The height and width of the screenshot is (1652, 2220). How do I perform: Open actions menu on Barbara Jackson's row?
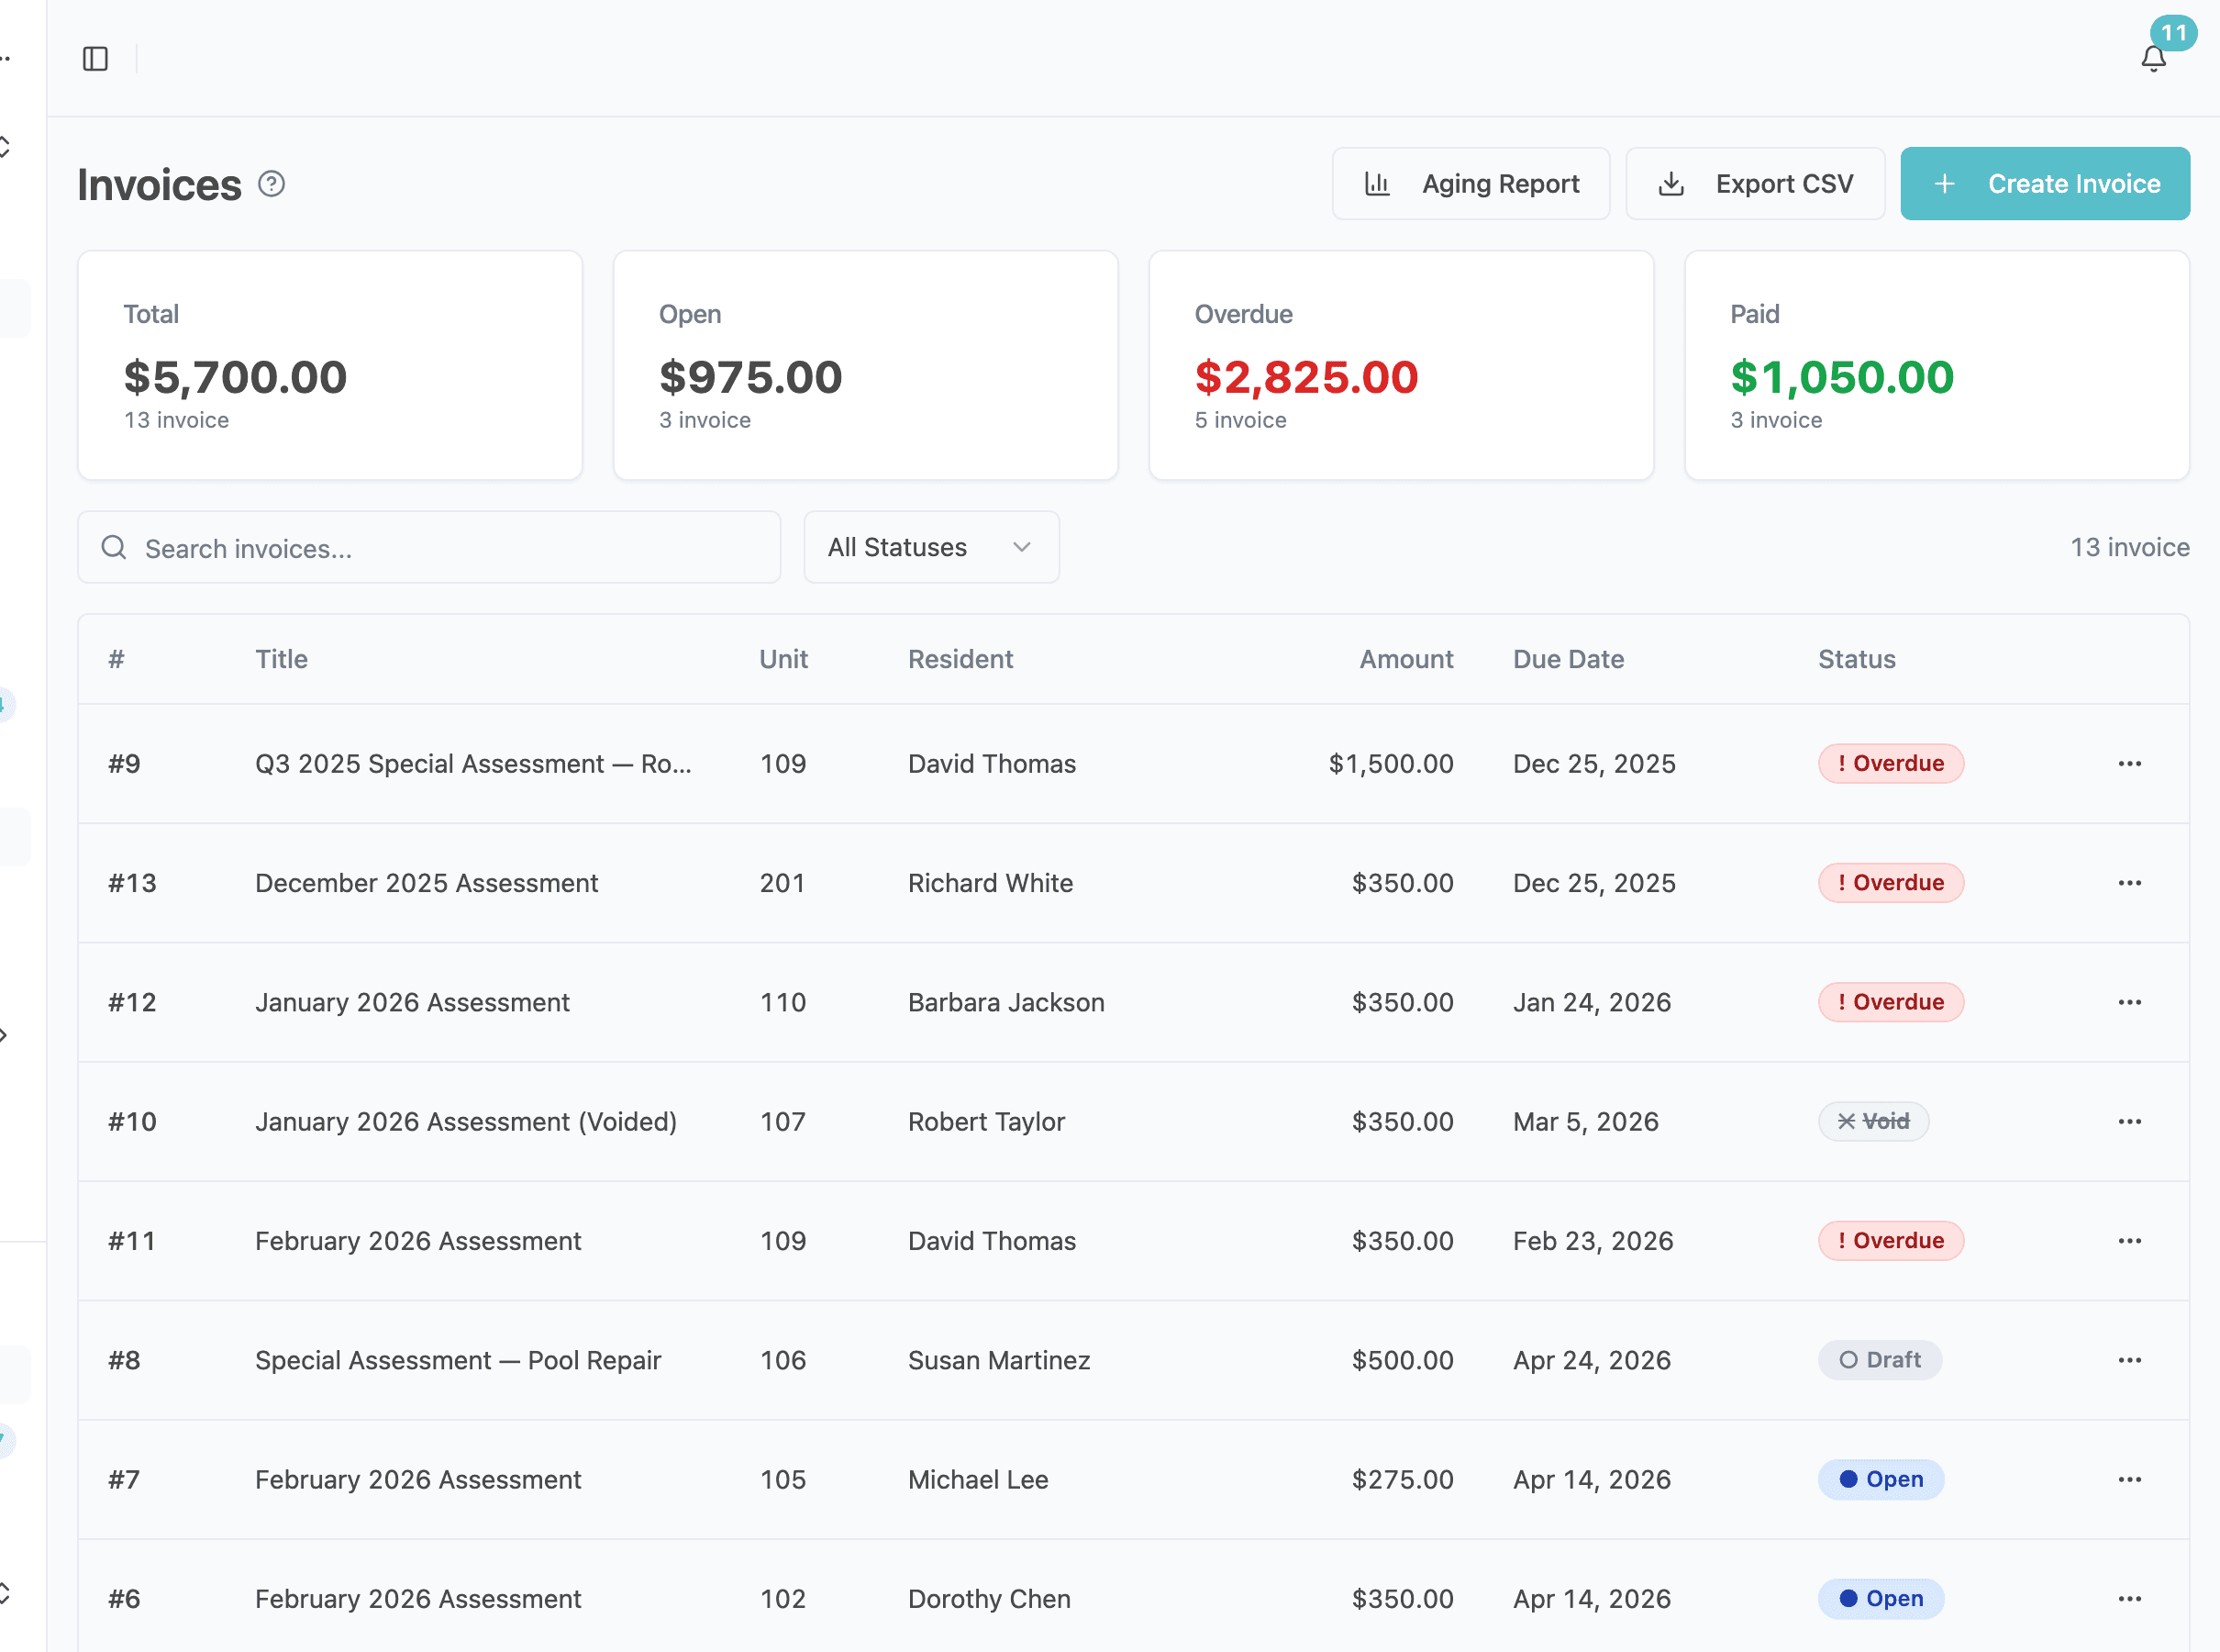click(x=2130, y=1001)
